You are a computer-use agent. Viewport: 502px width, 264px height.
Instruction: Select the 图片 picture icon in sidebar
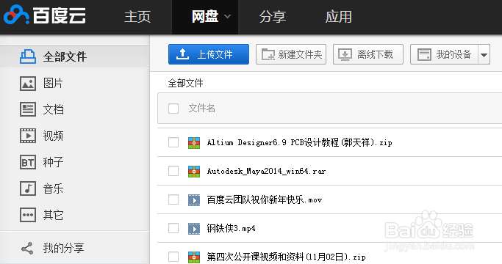28,84
